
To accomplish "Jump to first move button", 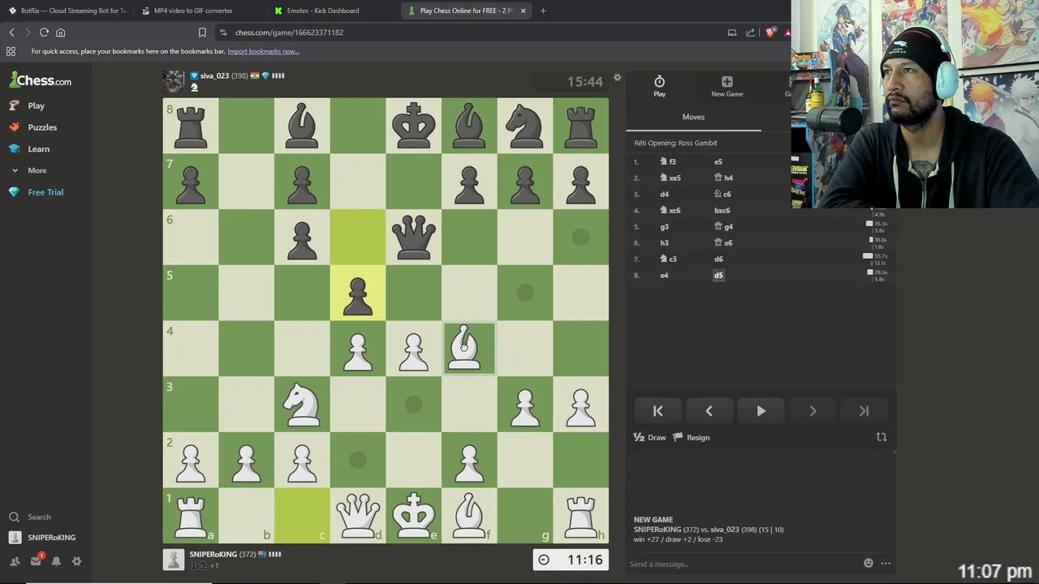I will point(657,411).
